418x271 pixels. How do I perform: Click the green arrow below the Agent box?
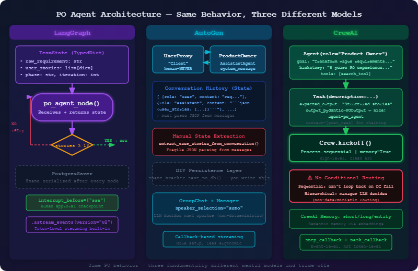[346, 84]
